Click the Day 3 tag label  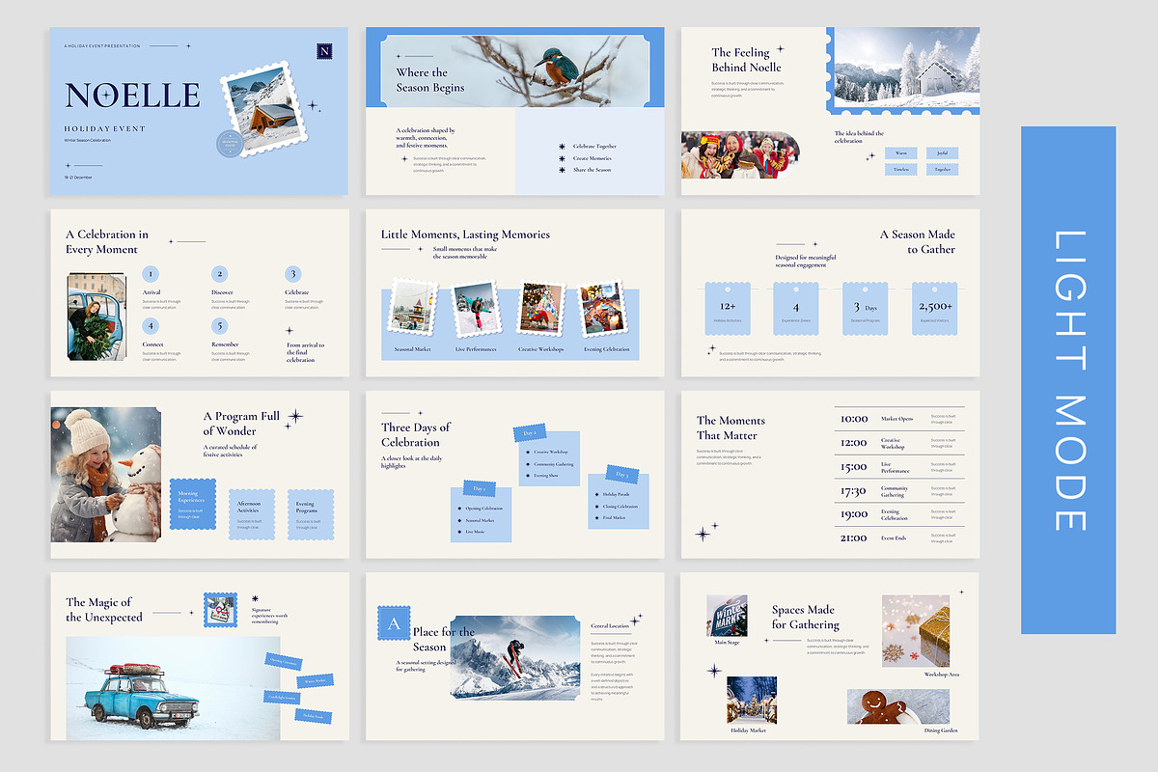[622, 474]
